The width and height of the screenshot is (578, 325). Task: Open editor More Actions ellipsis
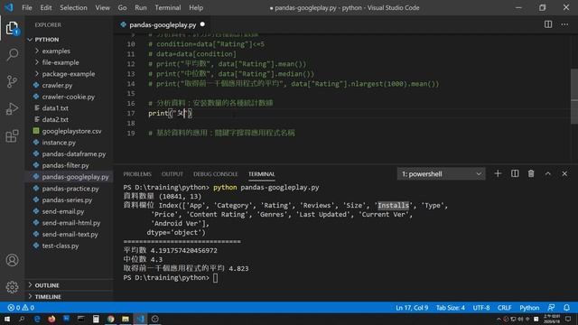pos(564,24)
